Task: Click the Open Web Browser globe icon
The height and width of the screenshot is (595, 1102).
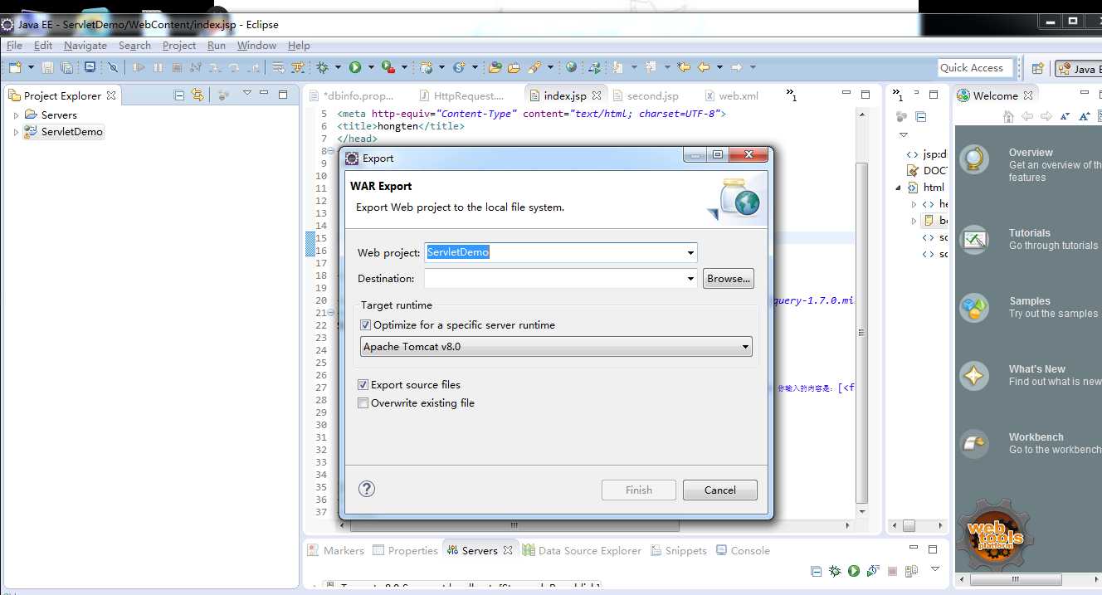Action: point(571,67)
